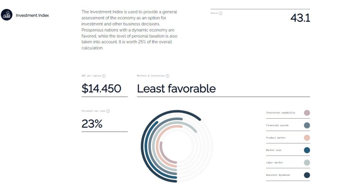Show the Markets & Innovation info tooltip icon
This screenshot has height=189, width=338.
[x=168, y=76]
